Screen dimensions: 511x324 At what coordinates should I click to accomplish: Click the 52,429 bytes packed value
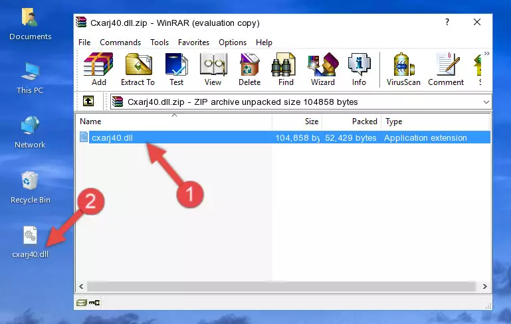(351, 137)
